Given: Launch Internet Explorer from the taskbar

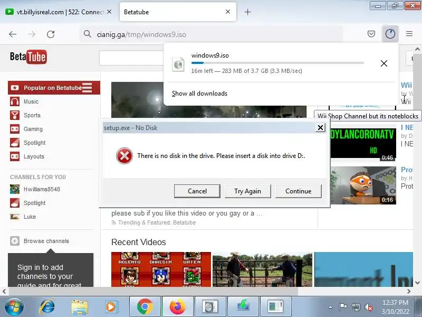Looking at the screenshot, I should coord(47,307).
